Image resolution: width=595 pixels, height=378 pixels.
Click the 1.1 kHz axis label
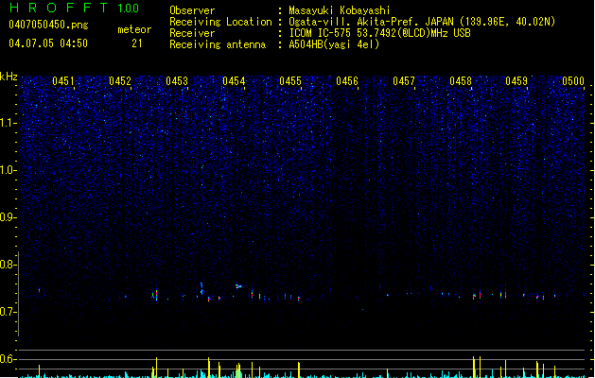point(9,123)
